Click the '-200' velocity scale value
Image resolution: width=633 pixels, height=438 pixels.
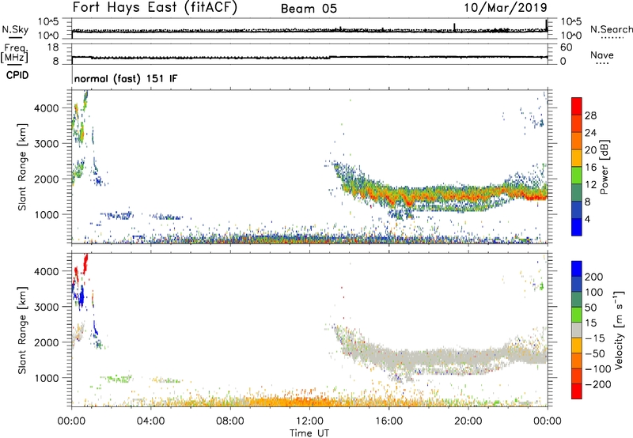[598, 384]
